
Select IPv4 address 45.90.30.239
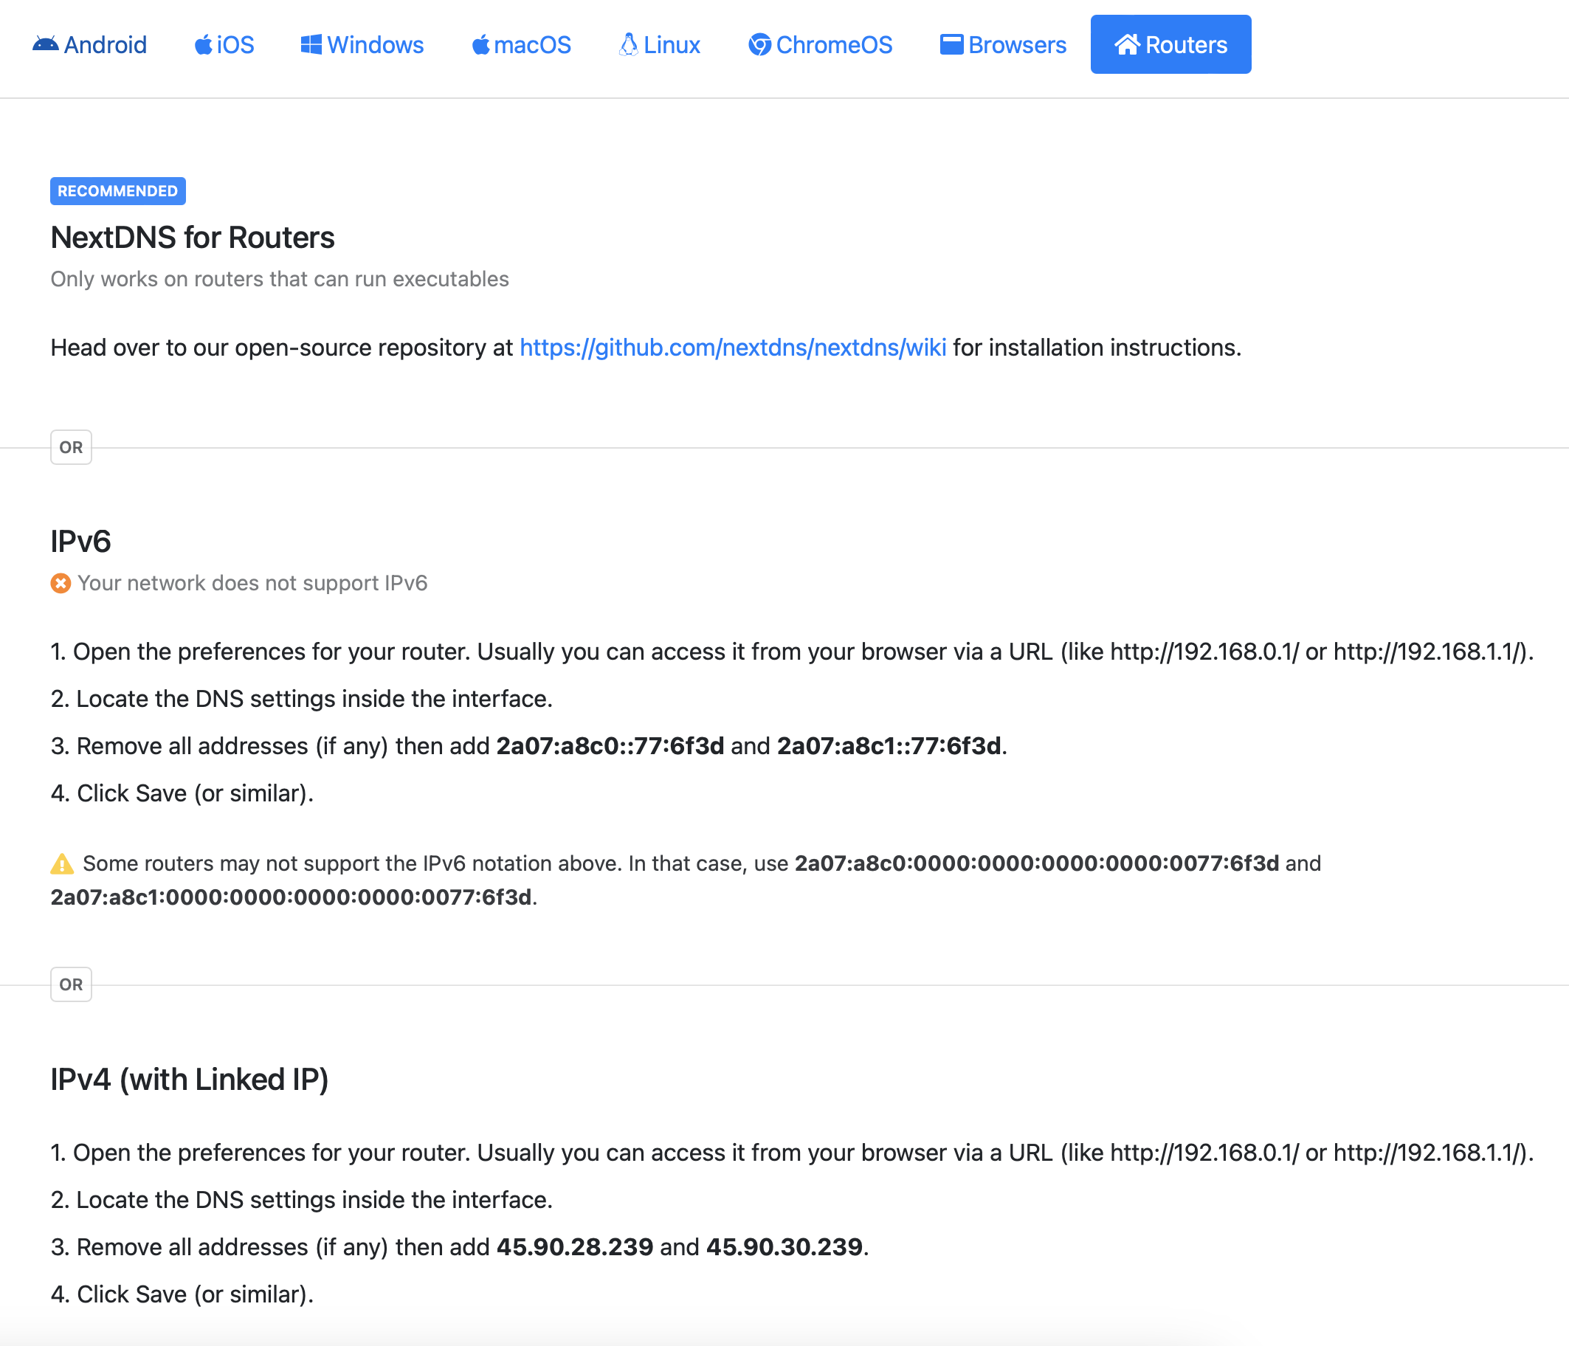784,1247
